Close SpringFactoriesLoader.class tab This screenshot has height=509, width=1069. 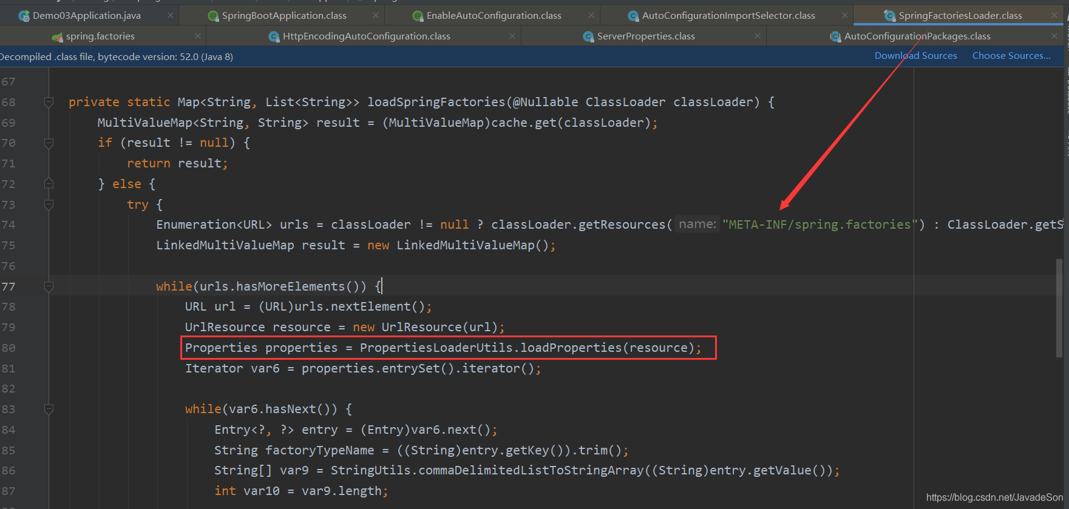click(1054, 15)
